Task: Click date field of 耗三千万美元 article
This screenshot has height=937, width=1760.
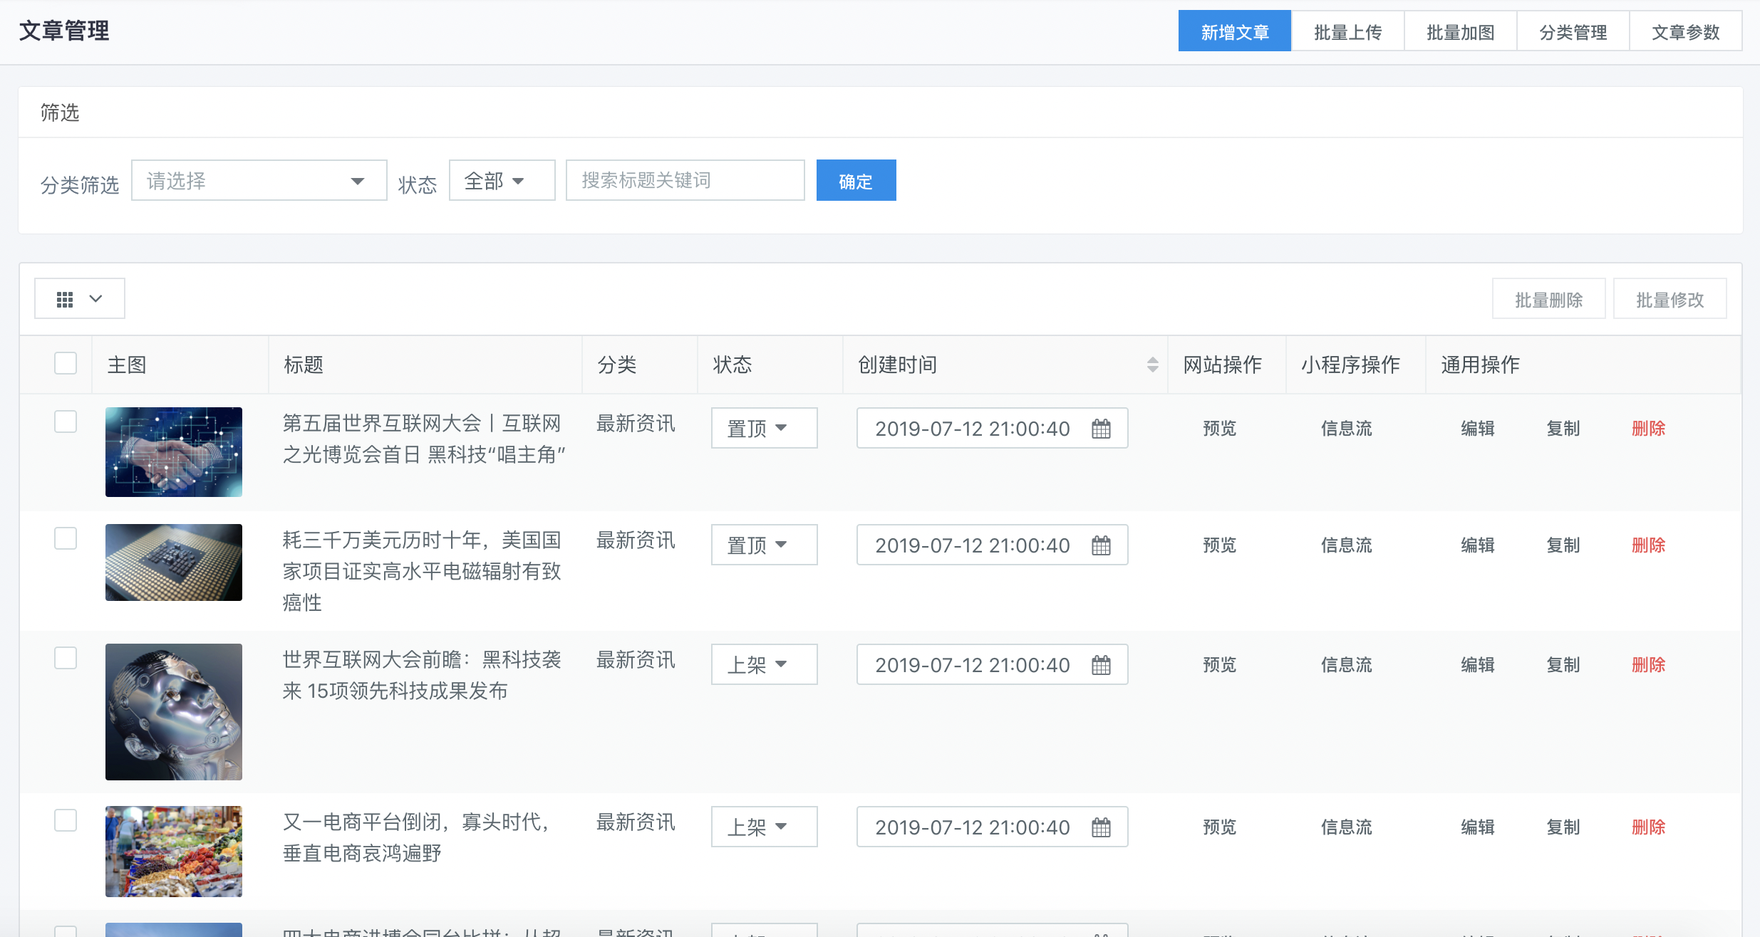Action: (992, 545)
